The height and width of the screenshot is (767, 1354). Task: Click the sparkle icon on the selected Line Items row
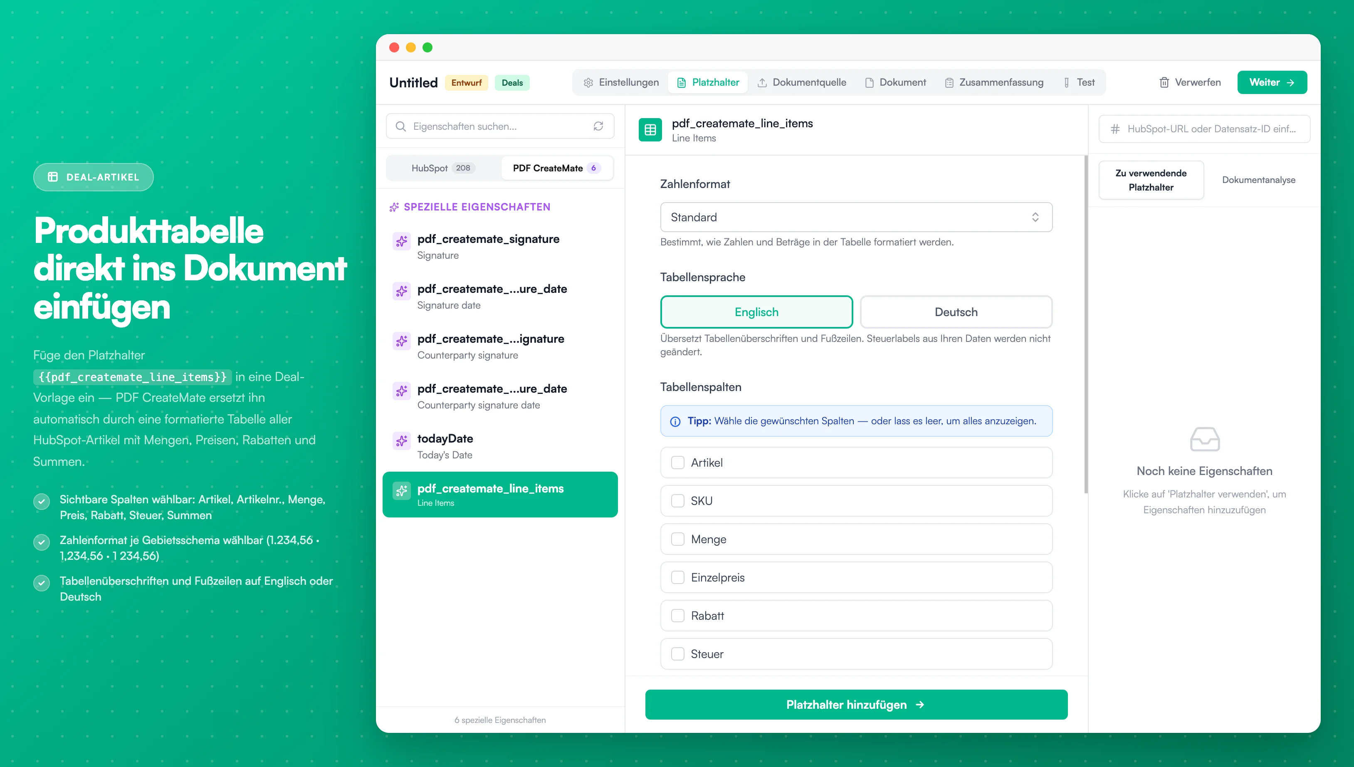tap(402, 491)
